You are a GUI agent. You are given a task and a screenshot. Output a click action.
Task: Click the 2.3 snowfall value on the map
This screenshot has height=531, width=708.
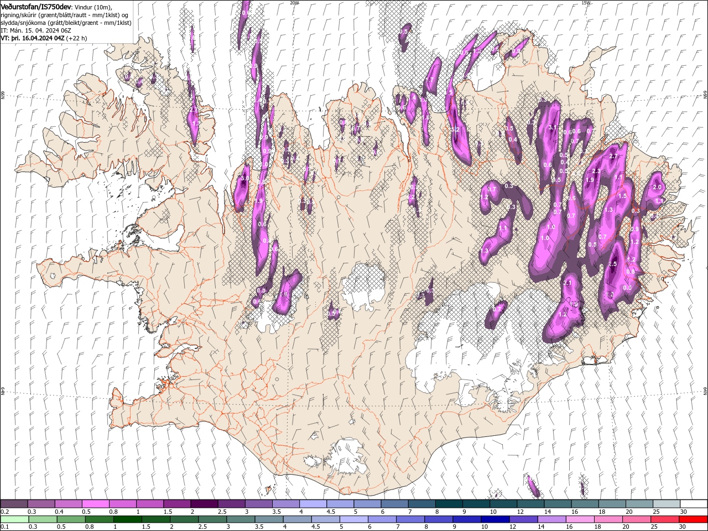[x=596, y=171]
